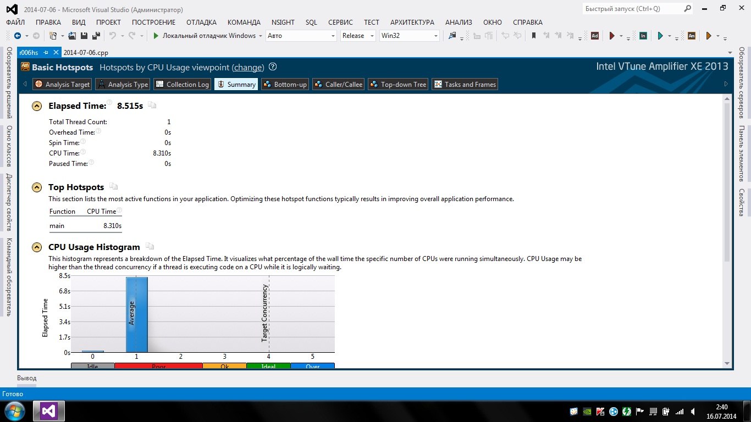Open the Inspector start dropdown arrow
The width and height of the screenshot is (751, 422).
point(669,36)
